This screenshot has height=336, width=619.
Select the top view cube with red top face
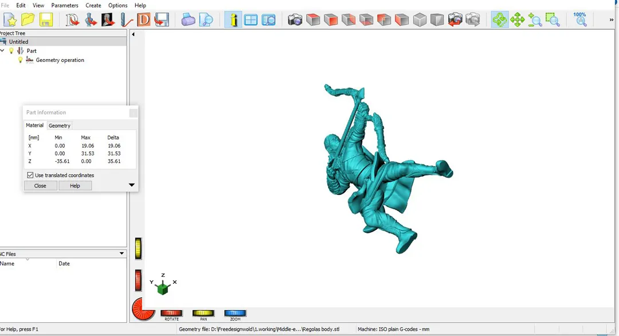pos(313,19)
